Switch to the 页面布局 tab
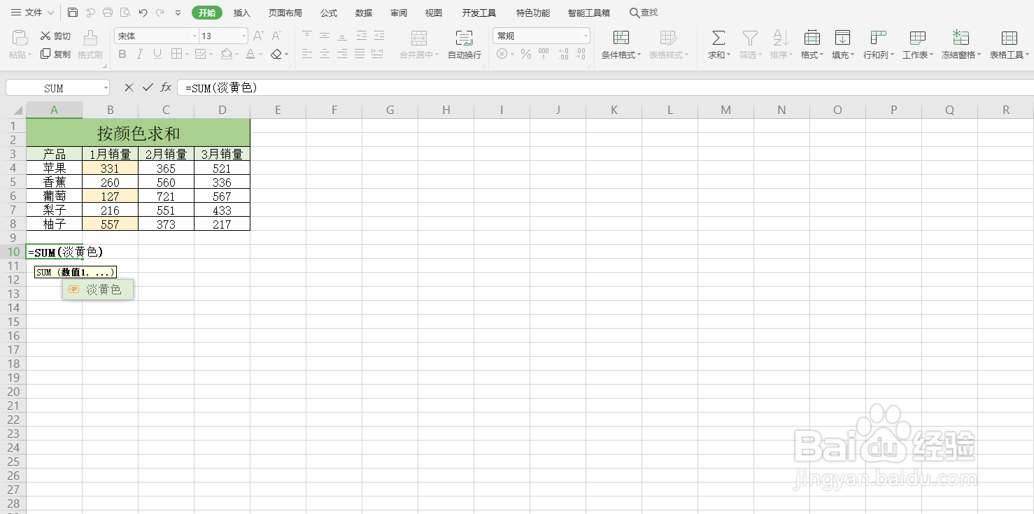The image size is (1034, 514). point(285,13)
